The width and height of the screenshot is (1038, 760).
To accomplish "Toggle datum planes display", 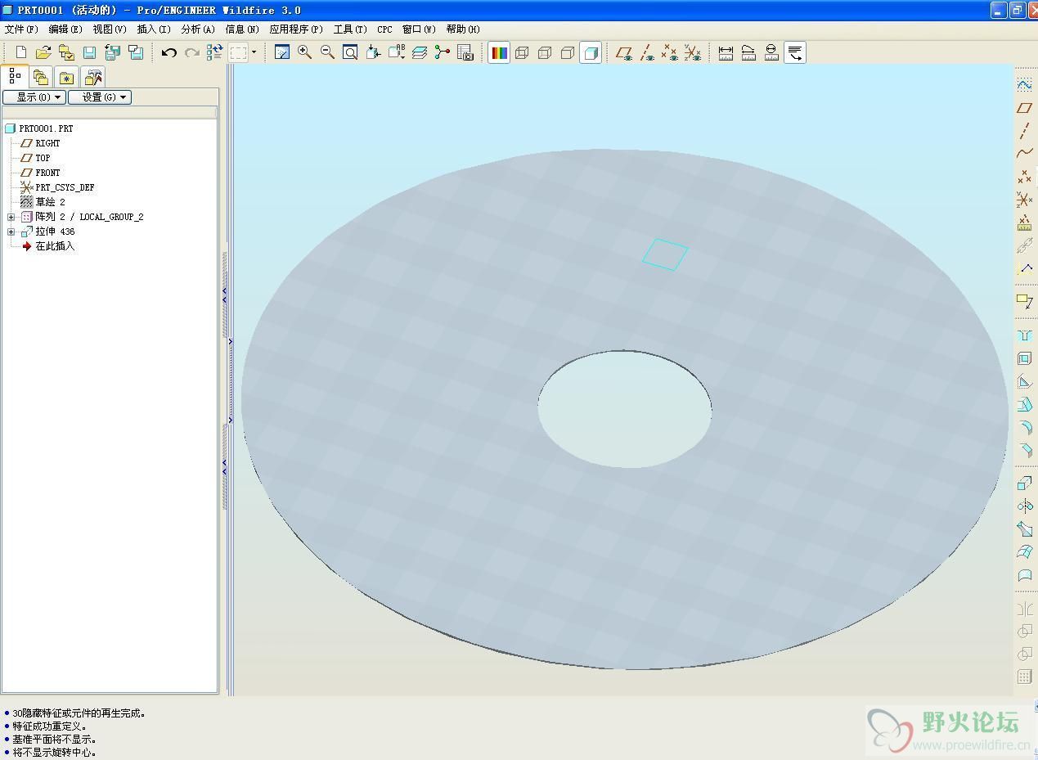I will [624, 52].
